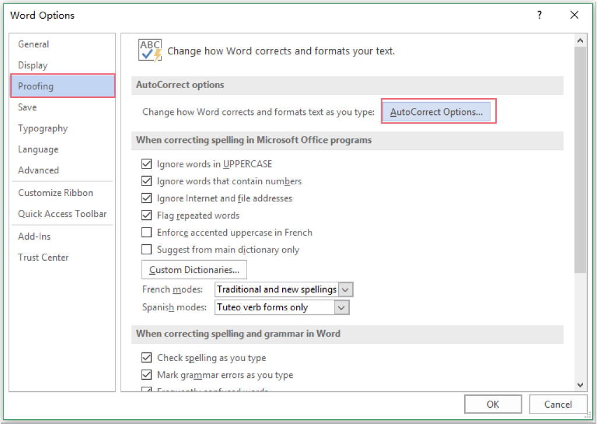Enable Suggest from main dictionary only
Viewport: 597px width, 424px height.
click(146, 249)
